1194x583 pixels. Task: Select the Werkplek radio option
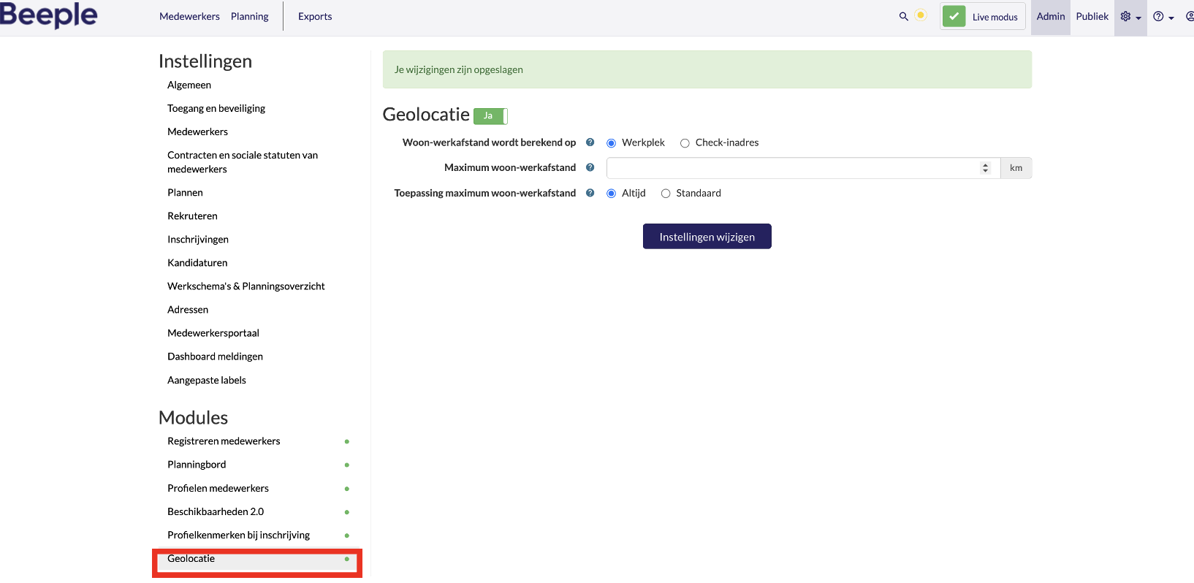pos(612,143)
